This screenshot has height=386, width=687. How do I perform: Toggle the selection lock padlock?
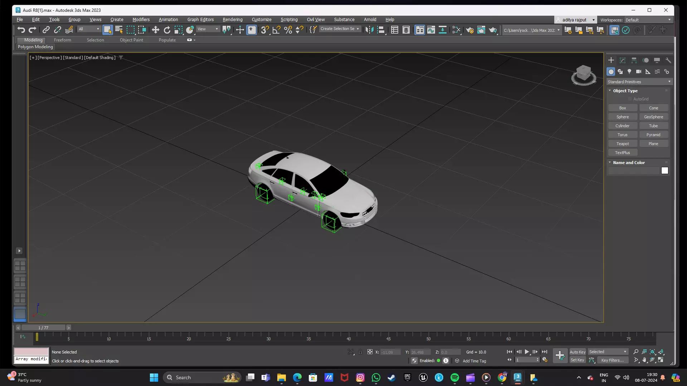[360, 352]
